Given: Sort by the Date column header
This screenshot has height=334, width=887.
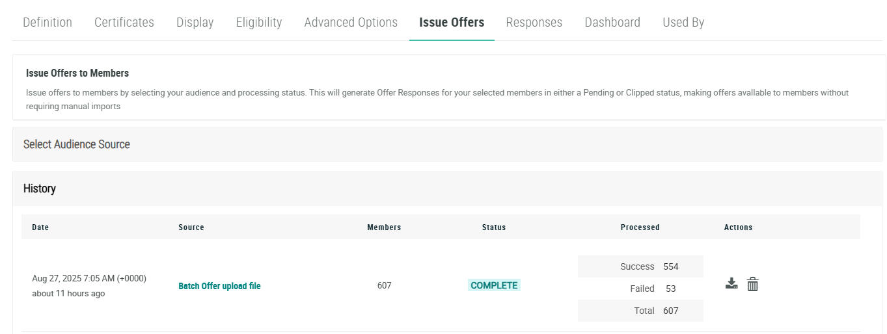Looking at the screenshot, I should click(x=40, y=227).
